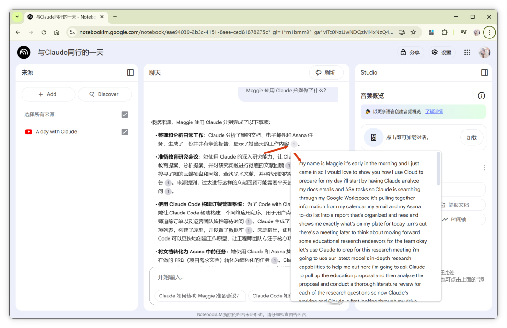
Task: Click the Add source button
Action: point(48,94)
